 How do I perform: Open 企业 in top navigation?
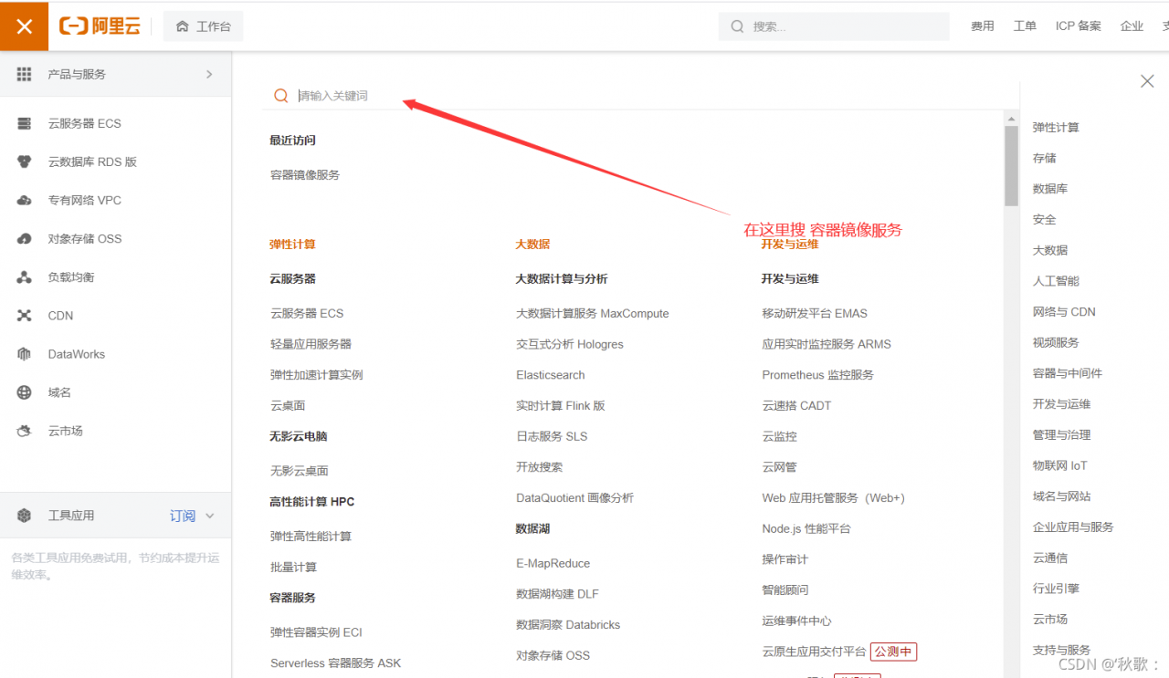coord(1132,26)
